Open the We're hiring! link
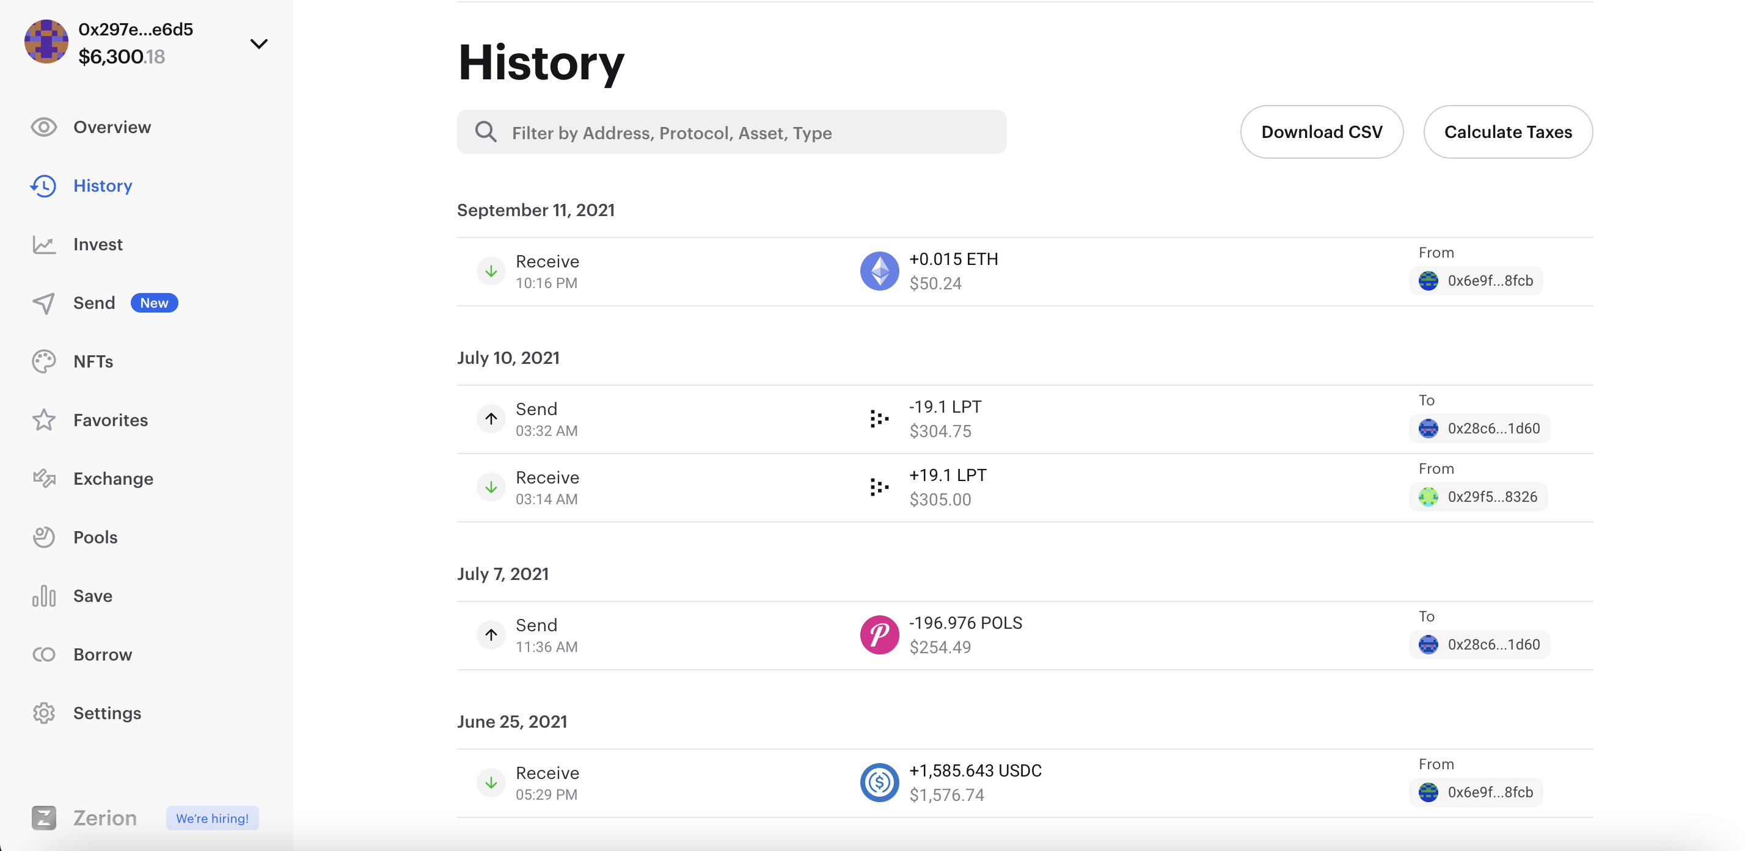The width and height of the screenshot is (1745, 851). tap(212, 819)
